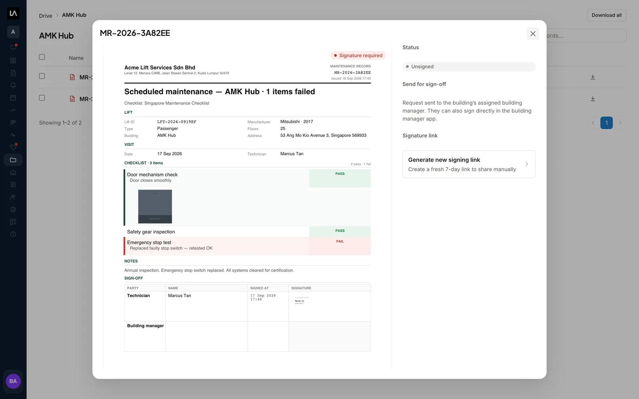Click the 'Emergency stop test' checklist row

247,246
